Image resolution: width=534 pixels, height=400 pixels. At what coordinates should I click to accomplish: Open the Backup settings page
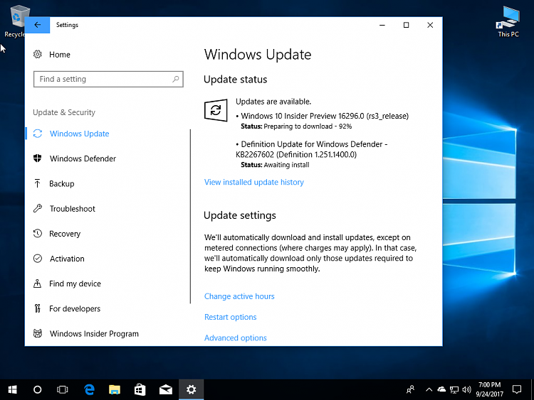click(62, 184)
